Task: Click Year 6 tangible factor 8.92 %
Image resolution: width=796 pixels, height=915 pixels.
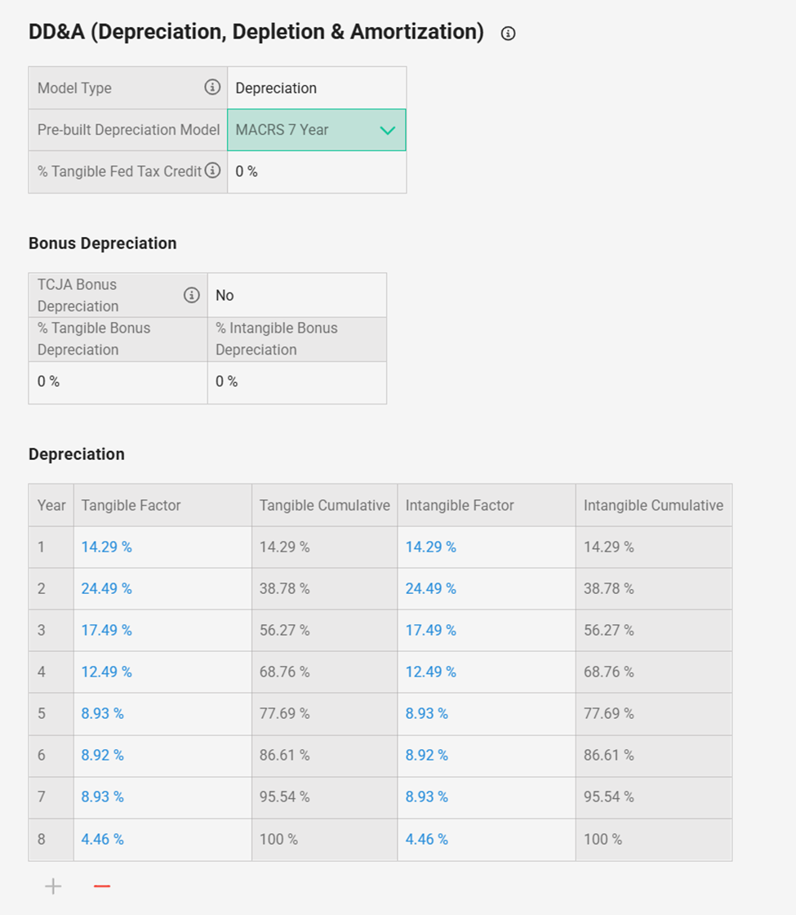Action: 103,756
